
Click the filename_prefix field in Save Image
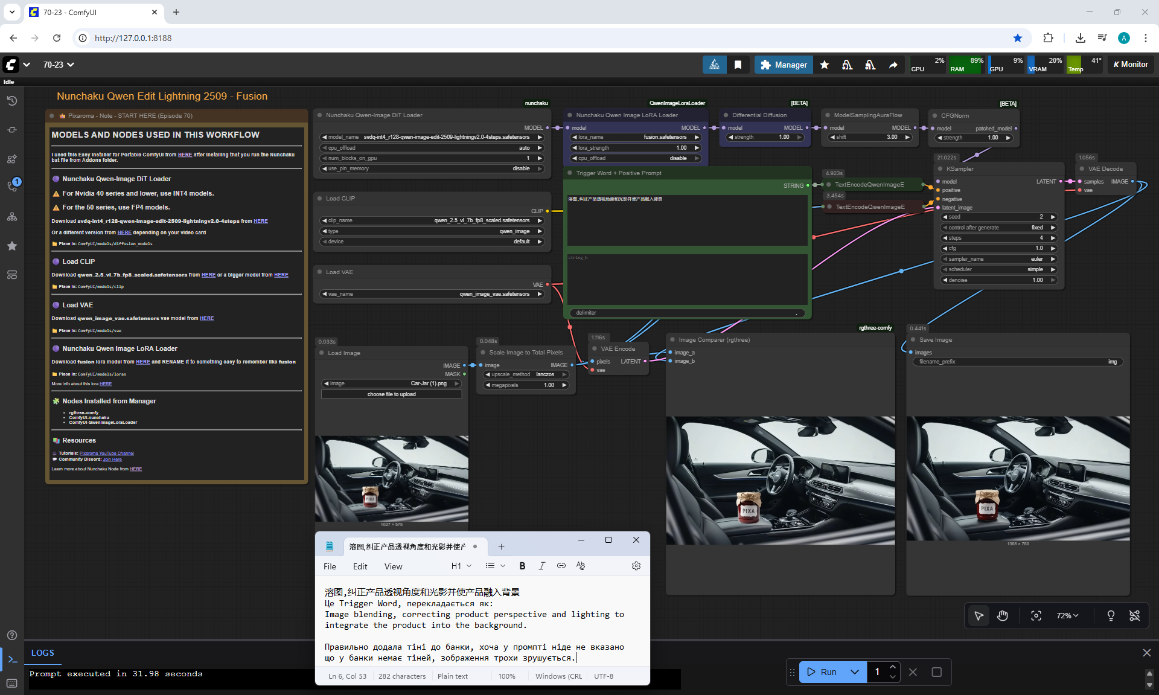pos(1017,362)
